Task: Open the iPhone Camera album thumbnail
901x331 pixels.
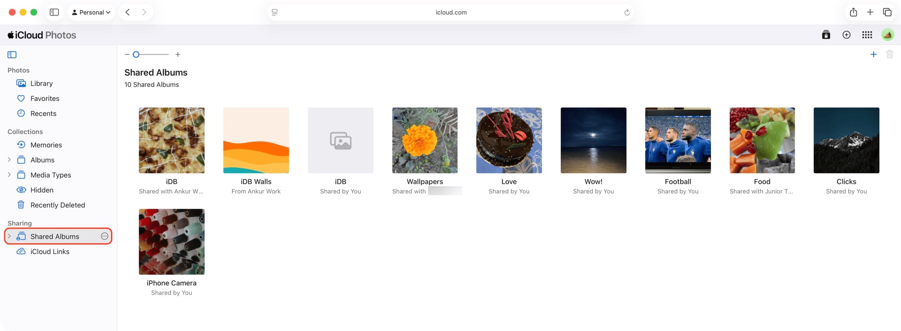Action: [172, 242]
